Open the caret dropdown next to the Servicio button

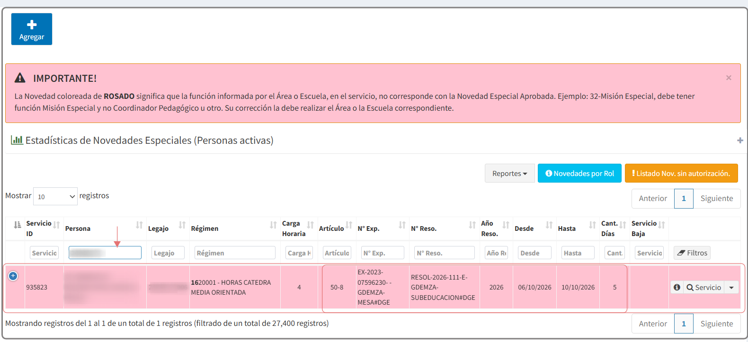[x=731, y=287]
